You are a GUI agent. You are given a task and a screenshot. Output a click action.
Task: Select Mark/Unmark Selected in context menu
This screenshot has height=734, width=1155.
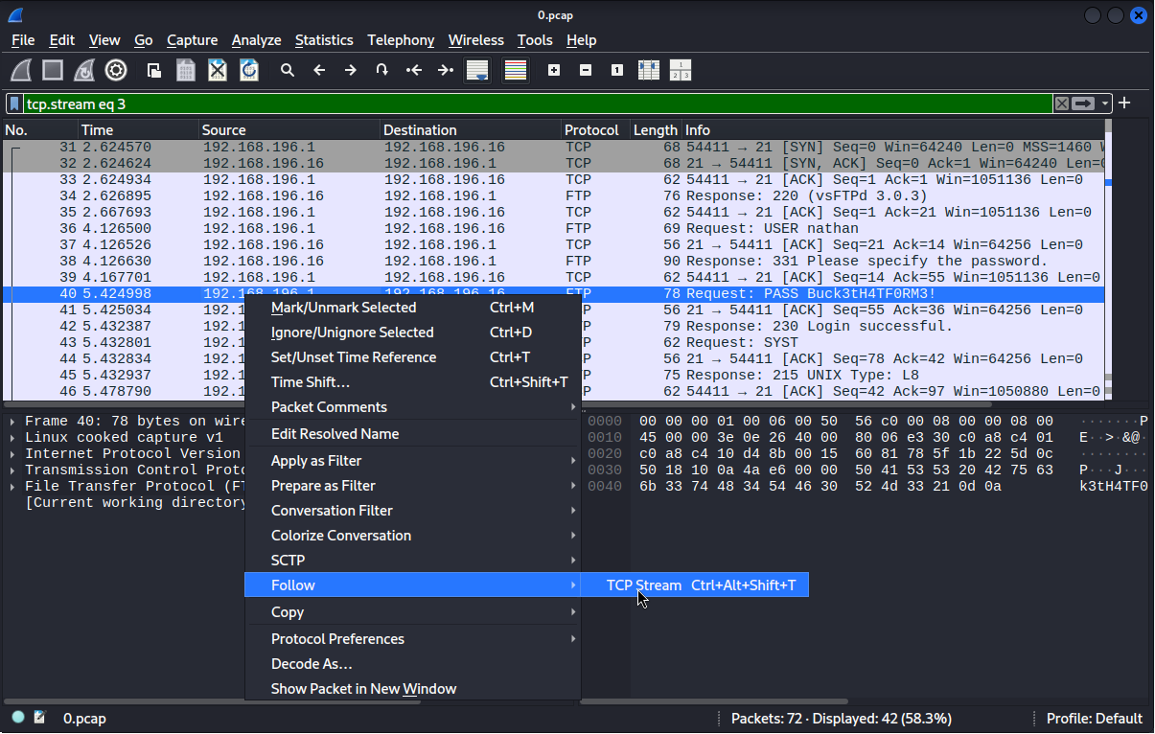[413, 308]
